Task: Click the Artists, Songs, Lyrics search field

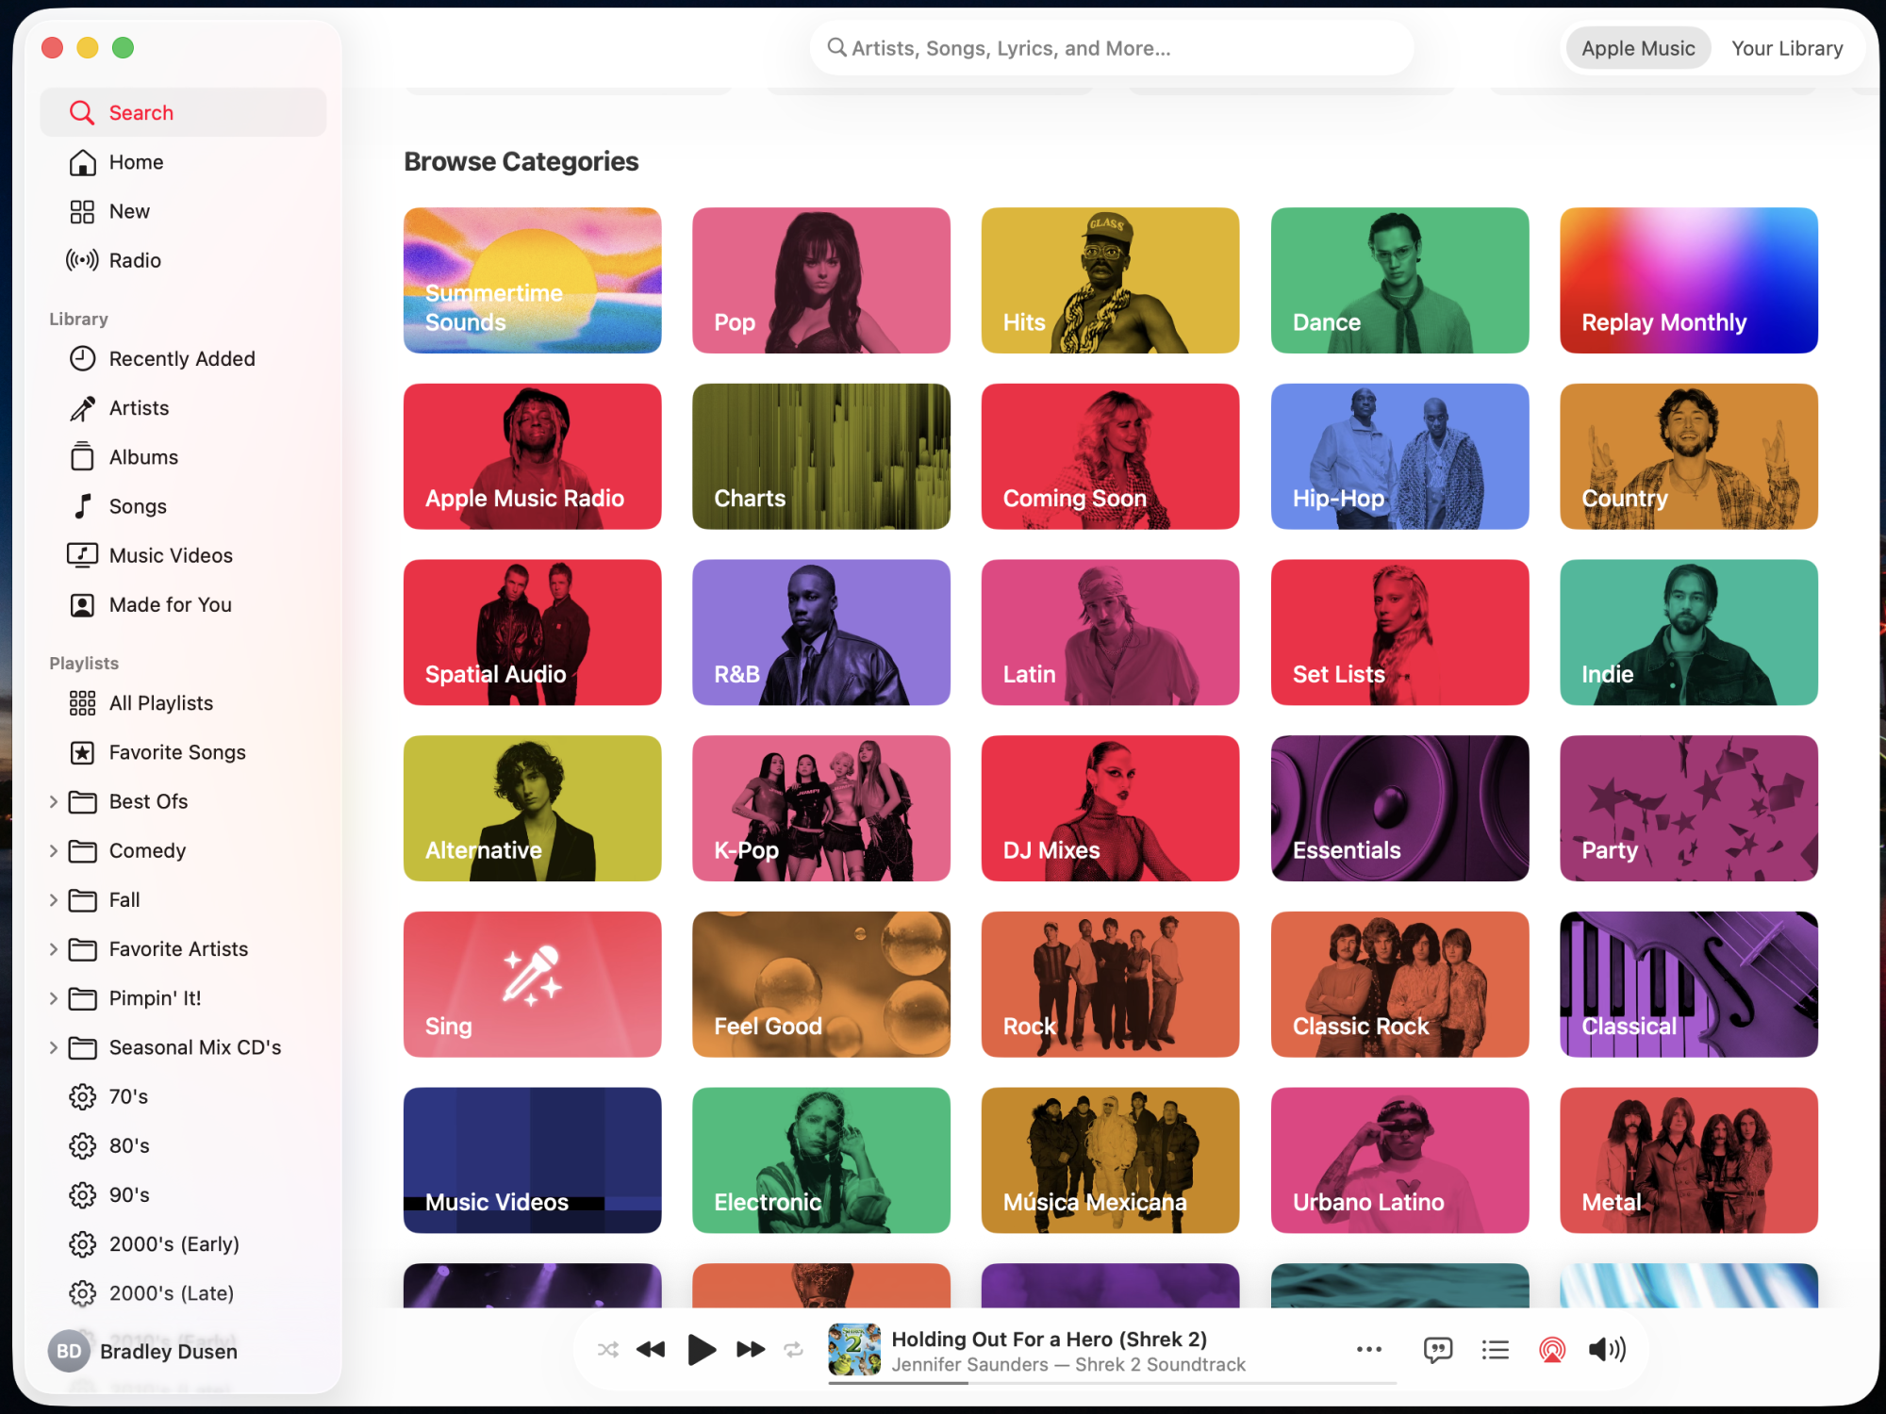Action: (x=1113, y=48)
